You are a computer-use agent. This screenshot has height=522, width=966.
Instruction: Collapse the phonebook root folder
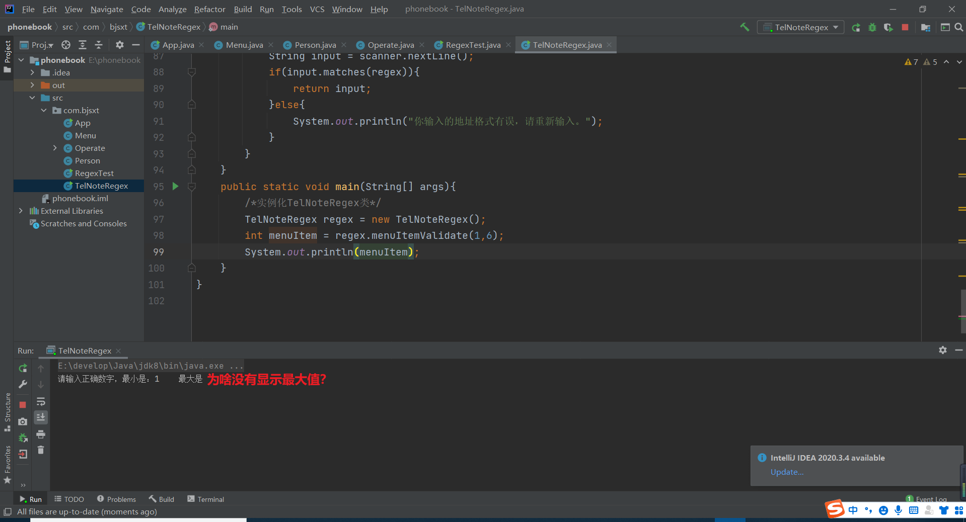21,60
